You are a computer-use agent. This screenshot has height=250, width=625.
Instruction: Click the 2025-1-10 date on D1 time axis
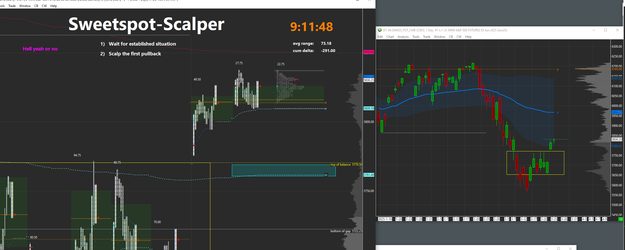tap(385, 219)
